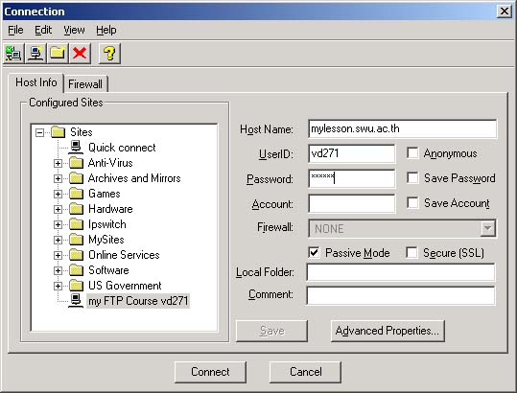Switch to the Firewall tab
This screenshot has height=393, width=517.
point(85,84)
